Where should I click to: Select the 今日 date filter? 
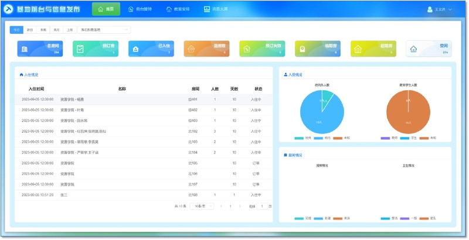point(16,30)
